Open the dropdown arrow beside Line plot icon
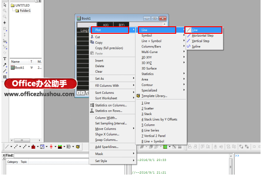Viewport: 261px width, 176px height. 11,146
